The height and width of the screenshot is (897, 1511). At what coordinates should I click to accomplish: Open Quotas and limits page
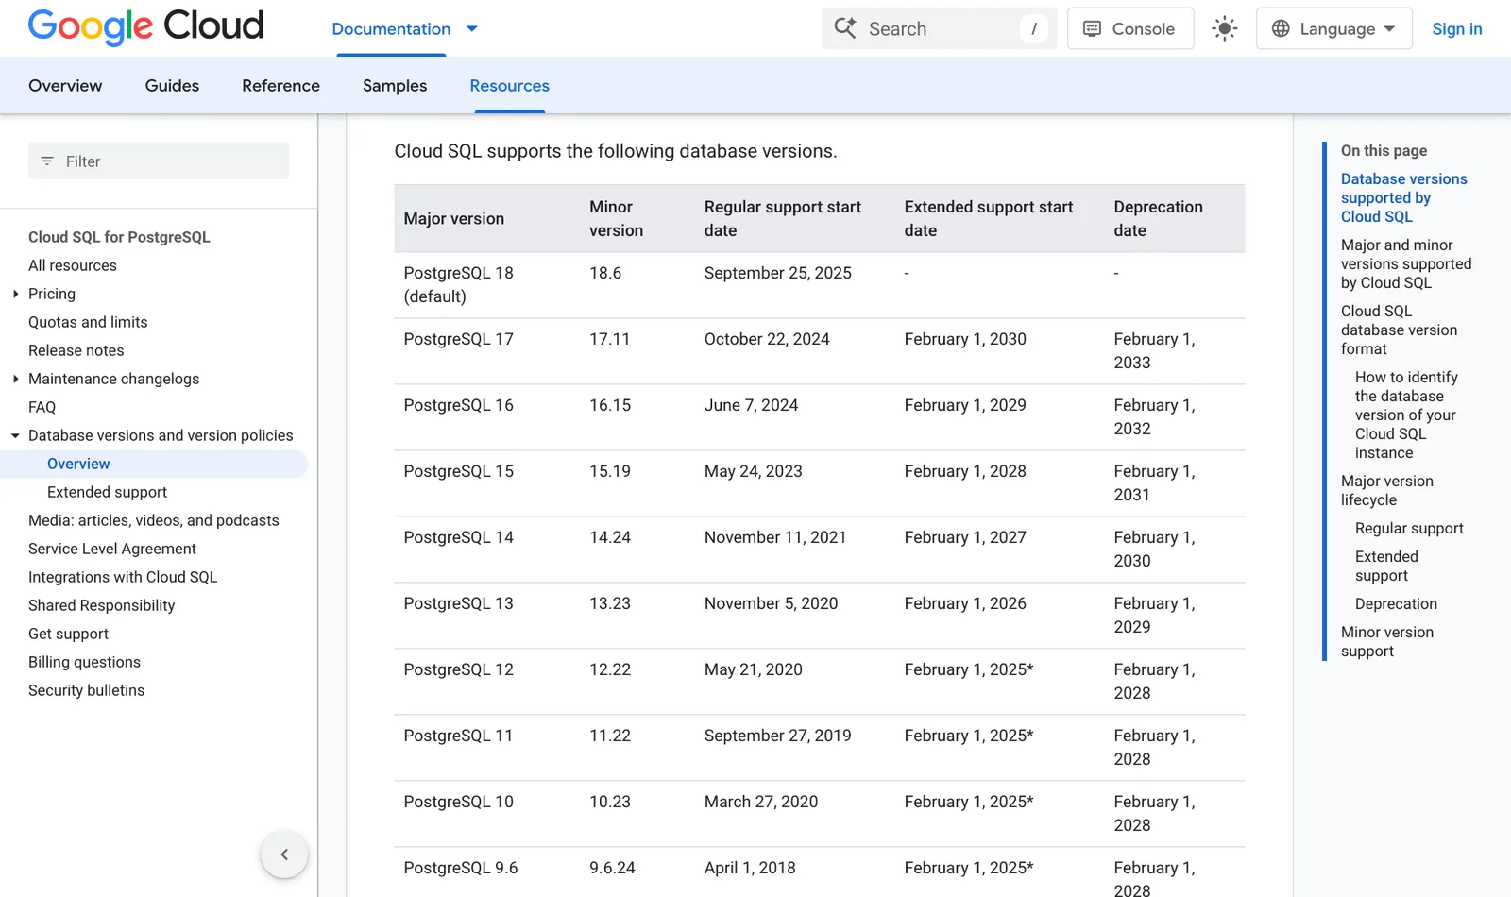coord(88,322)
